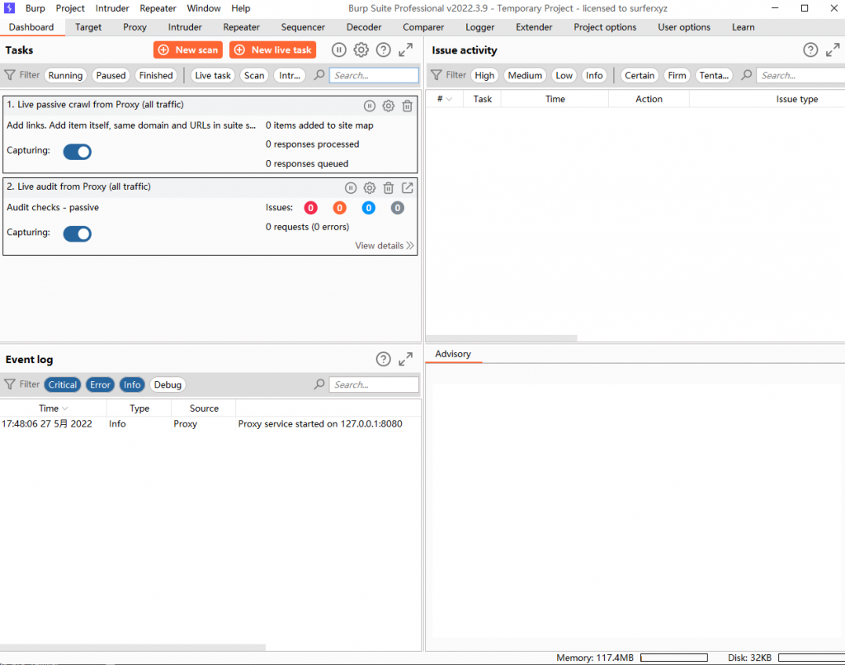Image resolution: width=845 pixels, height=665 pixels.
Task: Open help for the Tasks panel
Action: 383,50
